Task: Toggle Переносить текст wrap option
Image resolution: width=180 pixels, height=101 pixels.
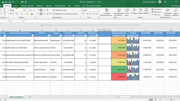Action: pyautogui.click(x=60, y=10)
